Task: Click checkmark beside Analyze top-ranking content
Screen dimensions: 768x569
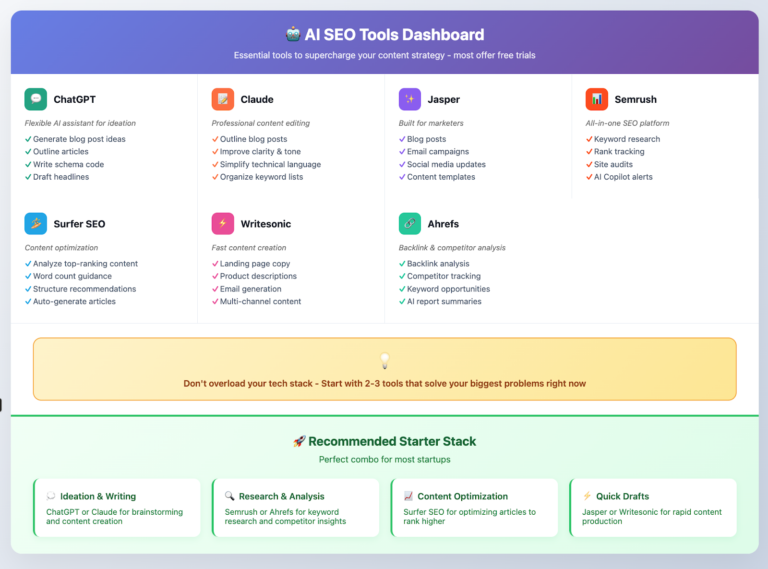Action: [28, 264]
